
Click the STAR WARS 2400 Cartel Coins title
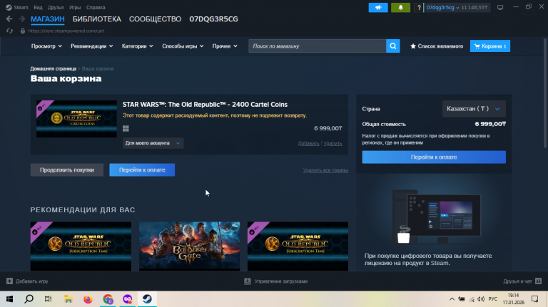pyautogui.click(x=205, y=104)
